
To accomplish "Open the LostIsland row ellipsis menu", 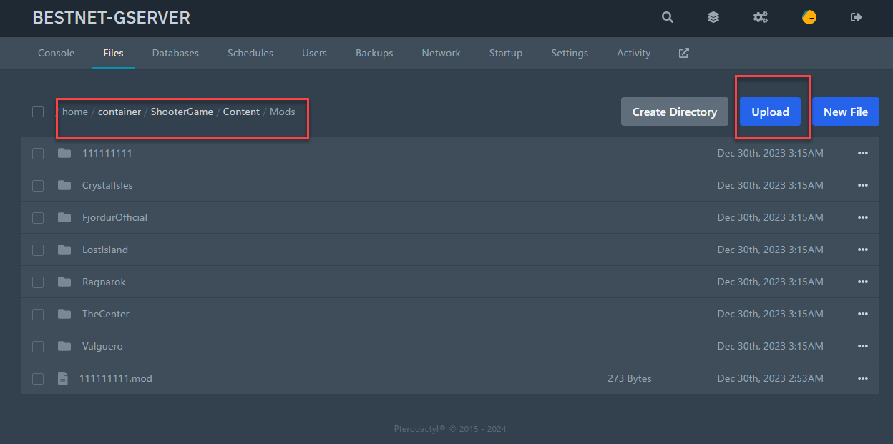I will coord(862,250).
